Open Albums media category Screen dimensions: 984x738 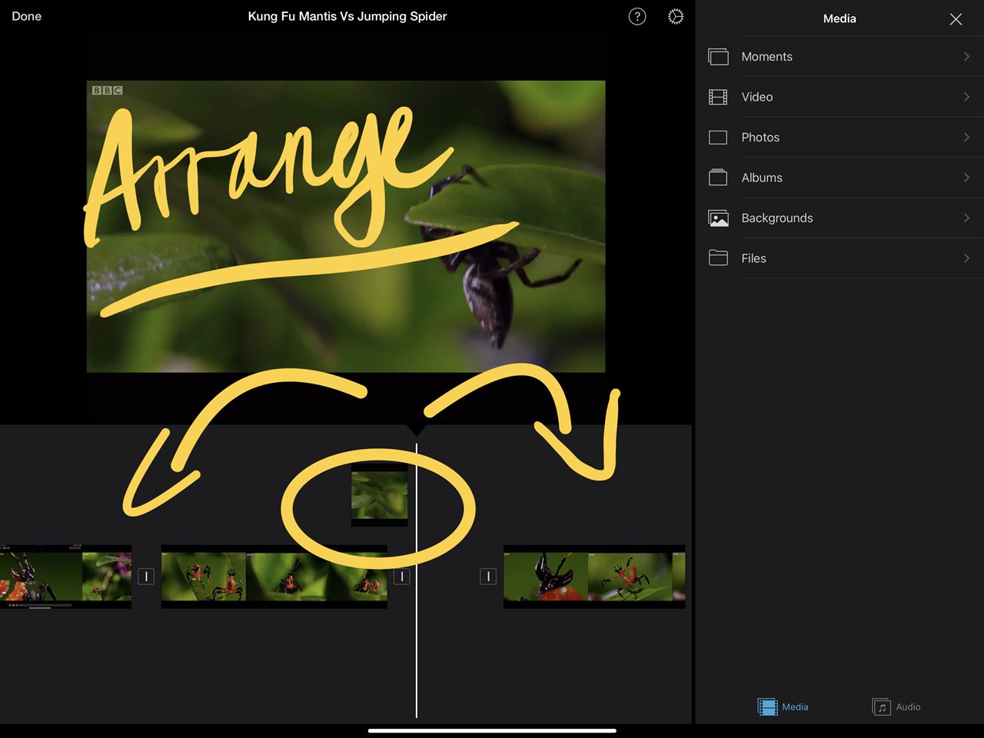point(839,178)
